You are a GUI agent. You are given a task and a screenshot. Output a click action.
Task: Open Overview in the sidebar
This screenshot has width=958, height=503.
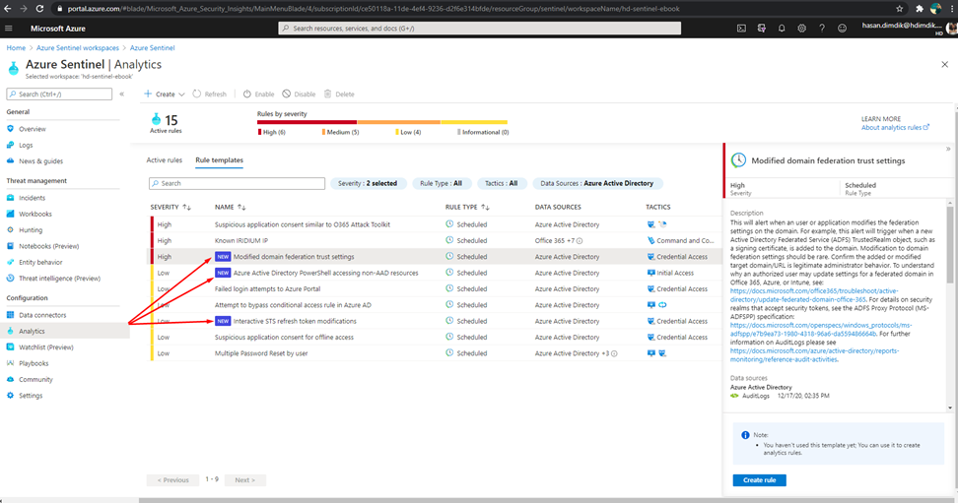click(x=33, y=129)
